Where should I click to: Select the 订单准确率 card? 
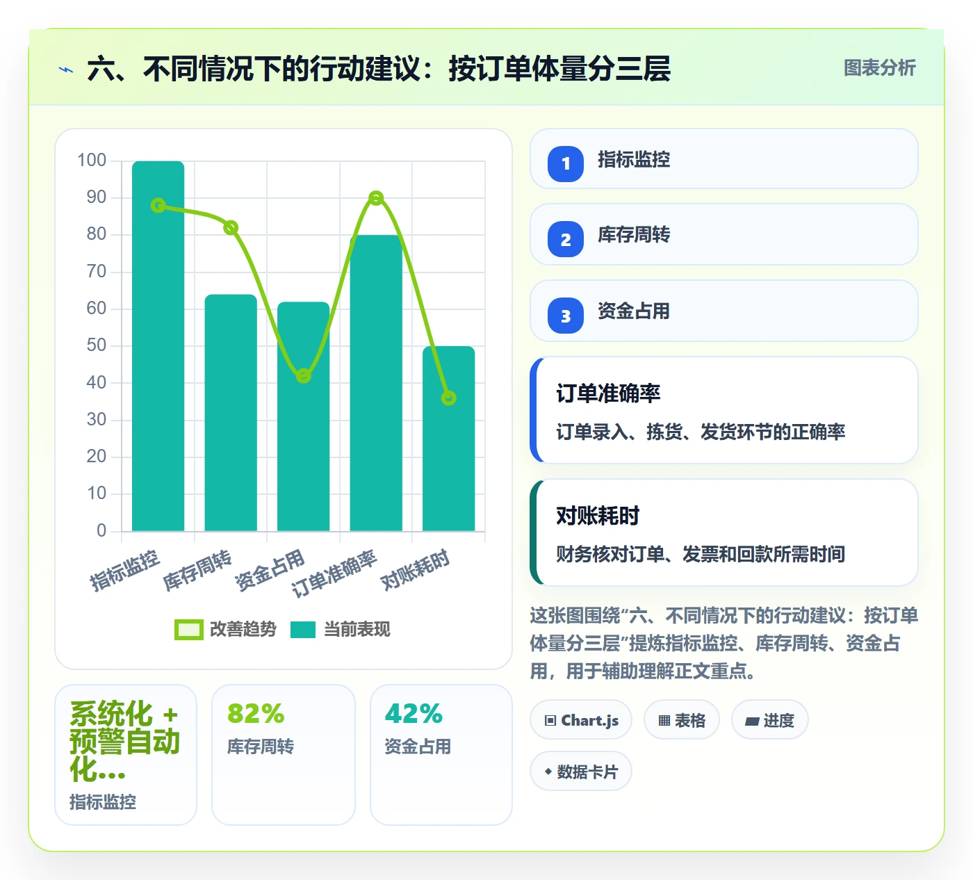[x=724, y=410]
